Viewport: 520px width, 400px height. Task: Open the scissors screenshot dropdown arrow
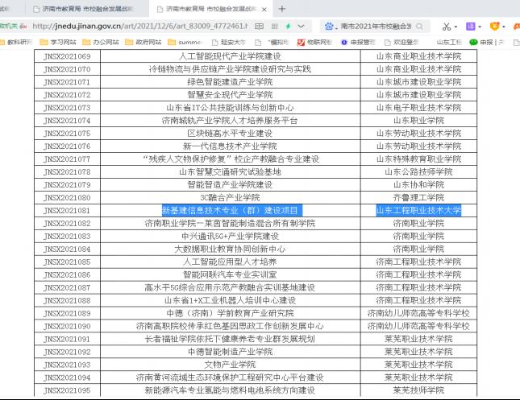(x=457, y=26)
